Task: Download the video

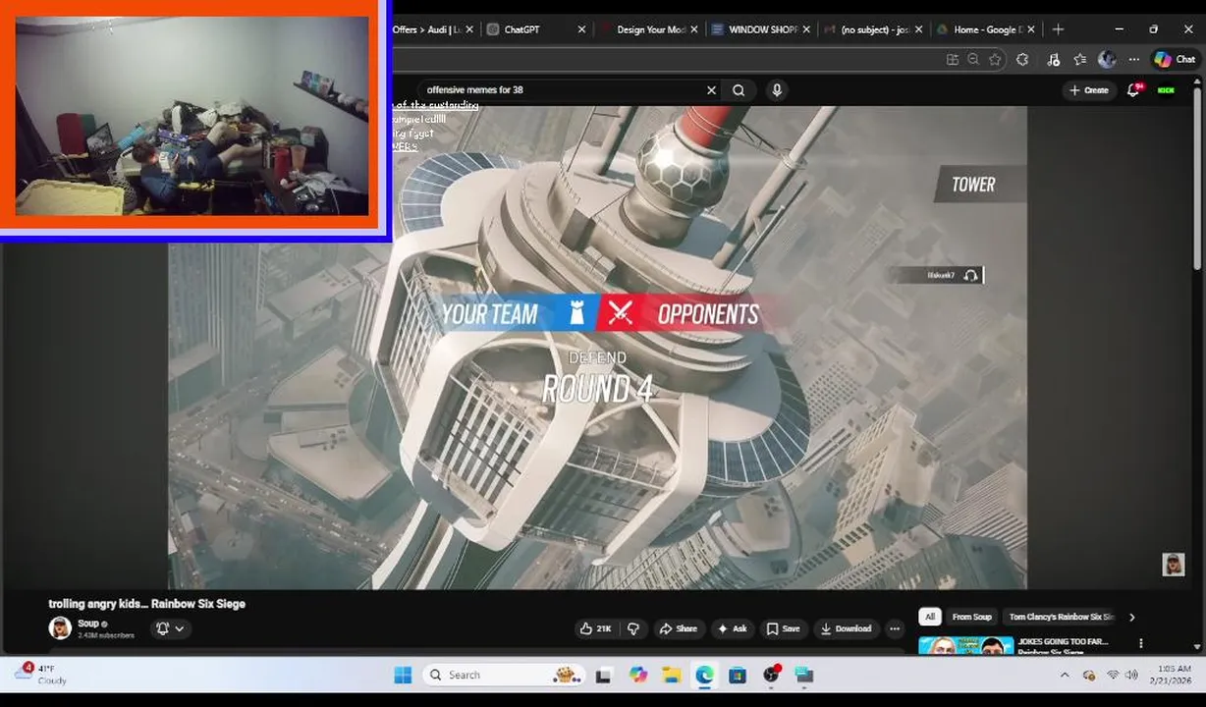Action: coord(846,628)
